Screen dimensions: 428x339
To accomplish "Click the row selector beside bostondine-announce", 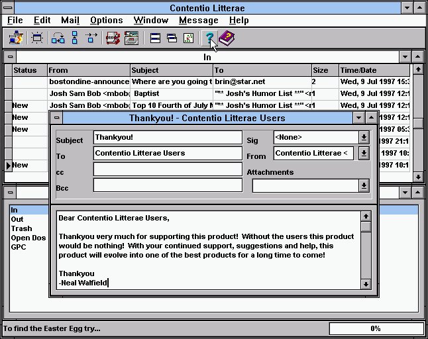I will coord(9,82).
